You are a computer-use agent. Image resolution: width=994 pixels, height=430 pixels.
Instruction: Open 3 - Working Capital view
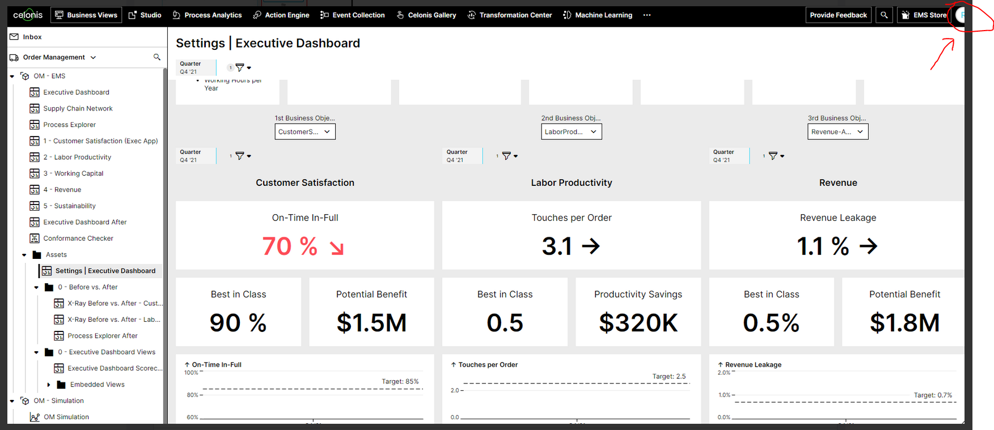73,173
